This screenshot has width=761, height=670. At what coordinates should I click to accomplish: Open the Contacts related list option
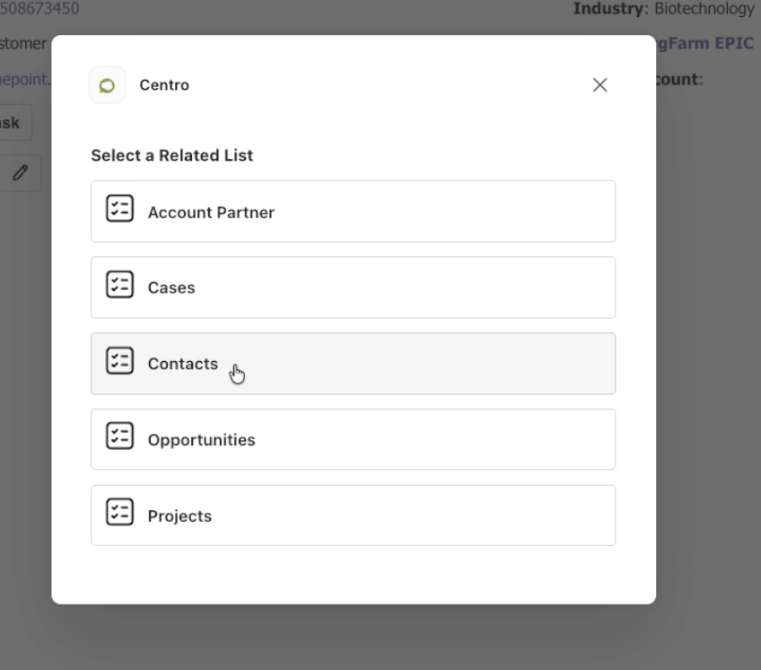pos(354,364)
